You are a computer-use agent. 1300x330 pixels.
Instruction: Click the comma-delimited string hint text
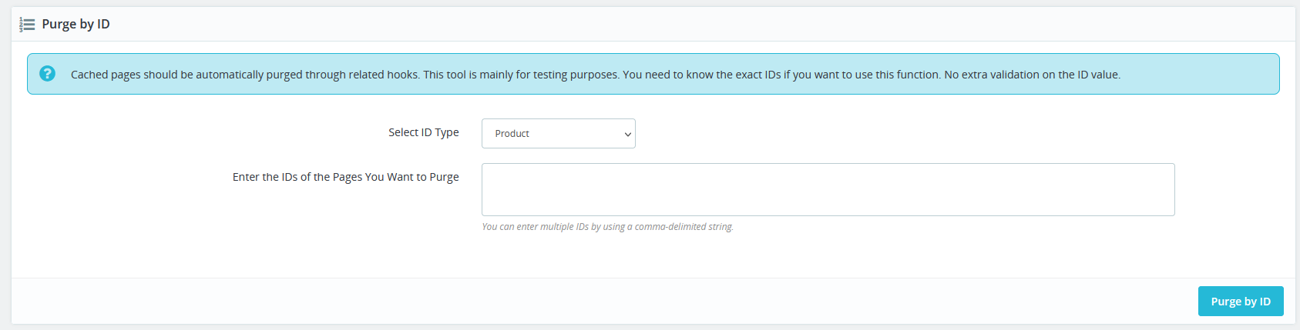[x=608, y=227]
